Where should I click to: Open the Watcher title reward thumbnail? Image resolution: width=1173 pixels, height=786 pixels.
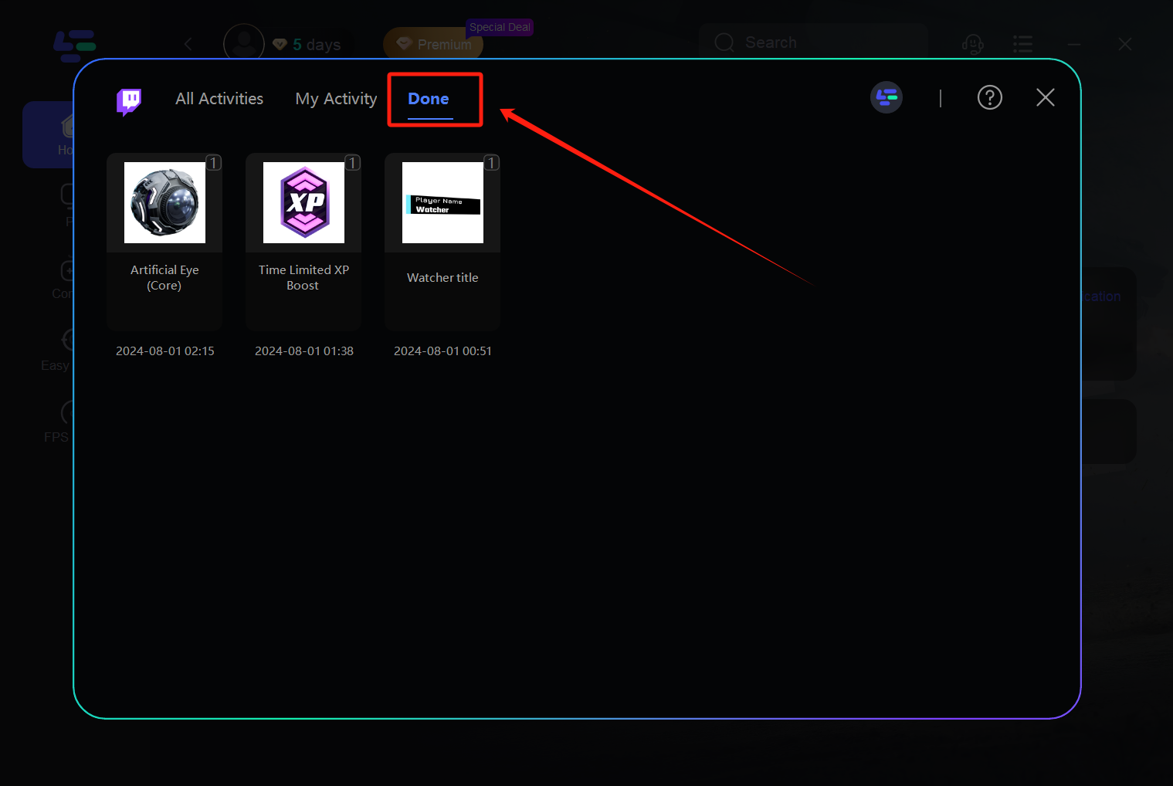coord(442,202)
